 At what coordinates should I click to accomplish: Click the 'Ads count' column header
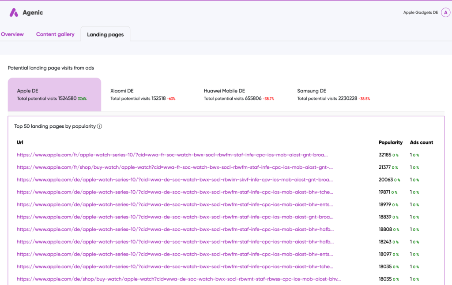pos(422,142)
